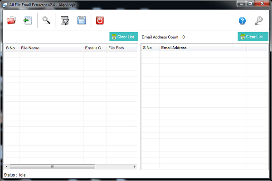Screen dimensions: 272x181
Task: Click the File Path column header
Action: (122, 48)
